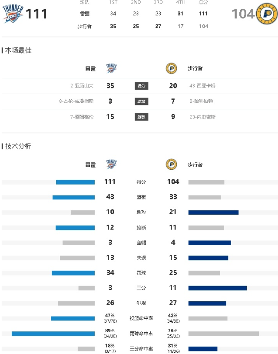278x354 pixels.
Task: Click the Pacers logo beside score 104
Action: pos(267,14)
